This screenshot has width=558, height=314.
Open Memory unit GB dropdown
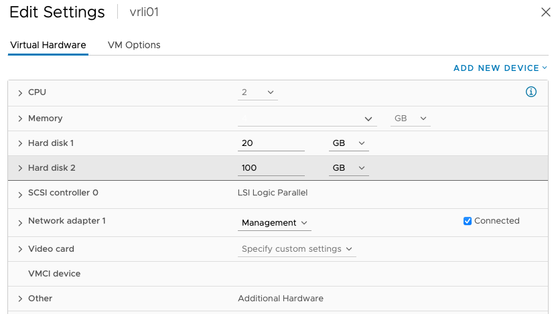tap(411, 119)
